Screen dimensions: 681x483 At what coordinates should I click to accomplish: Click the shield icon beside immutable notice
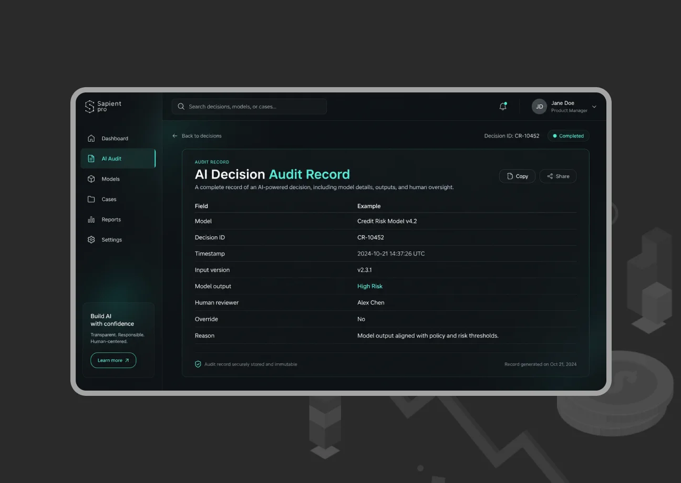[x=198, y=364]
